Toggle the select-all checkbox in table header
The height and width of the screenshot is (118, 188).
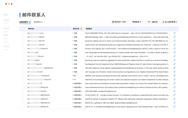23,29
